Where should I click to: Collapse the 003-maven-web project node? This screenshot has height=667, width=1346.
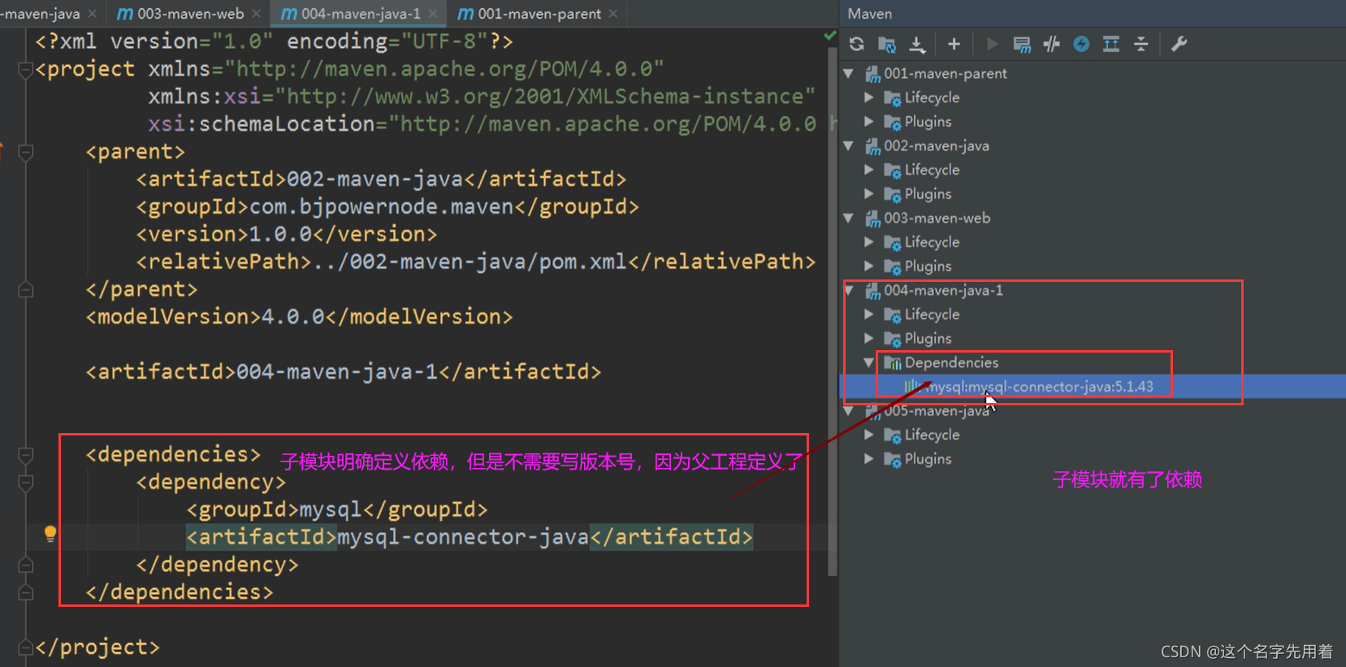tap(849, 218)
